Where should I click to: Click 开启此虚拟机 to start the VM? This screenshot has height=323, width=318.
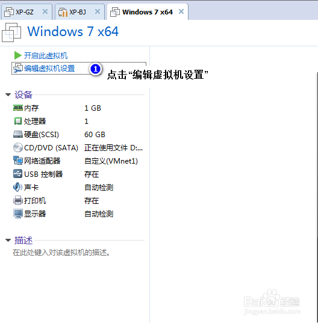click(46, 55)
